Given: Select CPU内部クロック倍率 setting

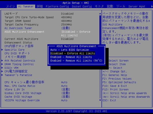Looking at the screenshot, I should pos(19,46).
